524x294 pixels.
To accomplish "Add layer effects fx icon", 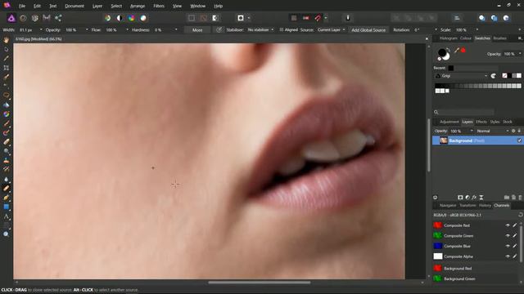I will coord(474,198).
